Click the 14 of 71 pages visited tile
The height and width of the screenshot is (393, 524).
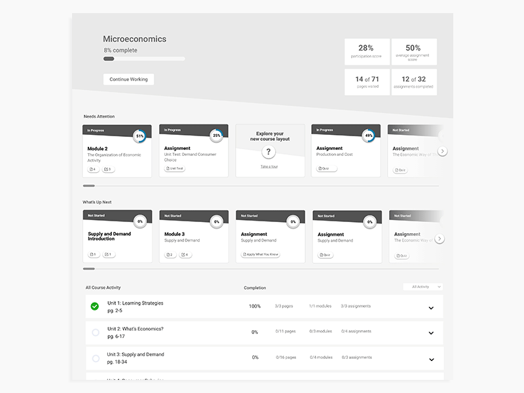coord(367,83)
